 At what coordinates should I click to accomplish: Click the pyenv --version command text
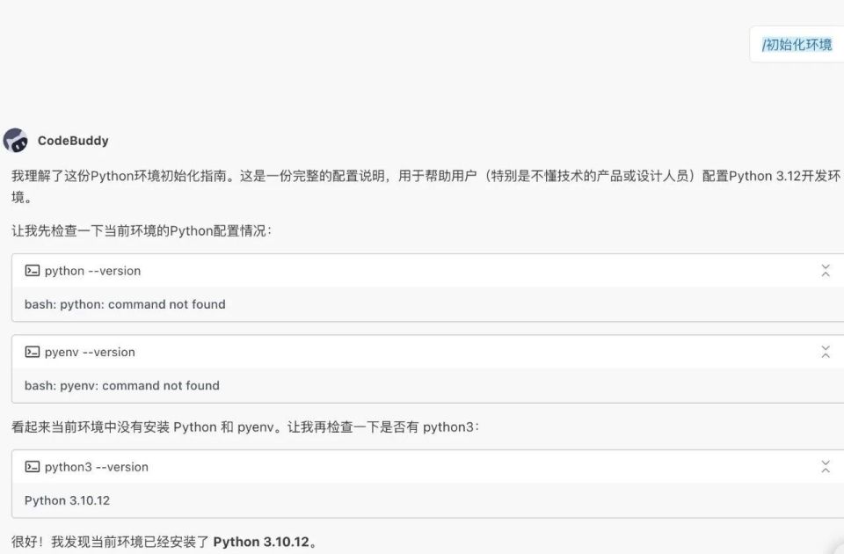click(x=90, y=352)
